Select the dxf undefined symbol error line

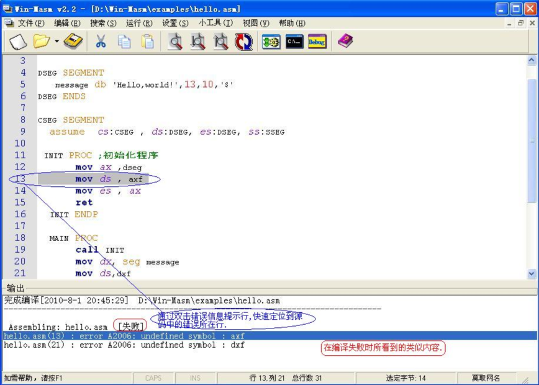click(x=124, y=345)
